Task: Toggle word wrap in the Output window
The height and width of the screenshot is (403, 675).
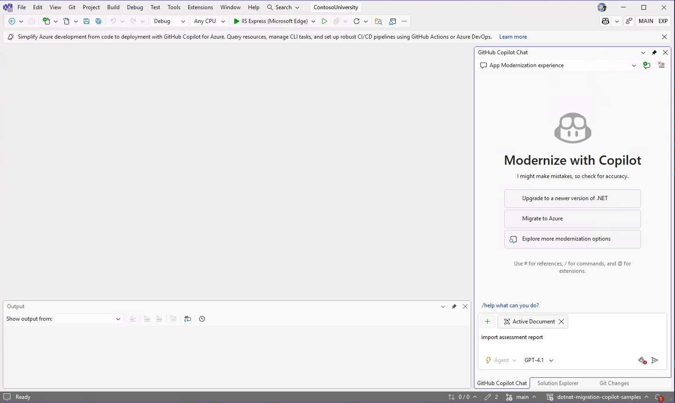Action: point(188,319)
